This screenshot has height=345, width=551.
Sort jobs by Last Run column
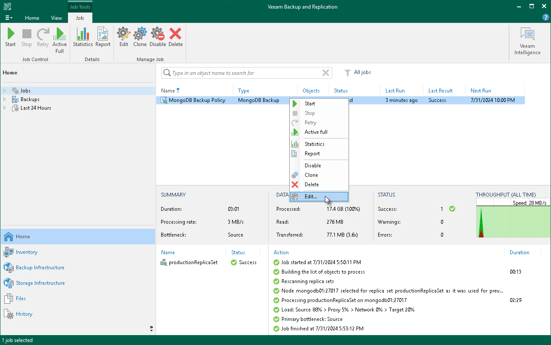[395, 91]
